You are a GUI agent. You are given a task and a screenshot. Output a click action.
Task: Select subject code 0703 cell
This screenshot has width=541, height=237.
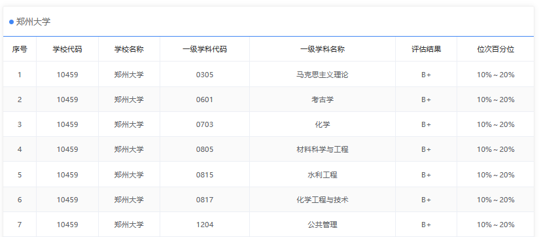205,124
